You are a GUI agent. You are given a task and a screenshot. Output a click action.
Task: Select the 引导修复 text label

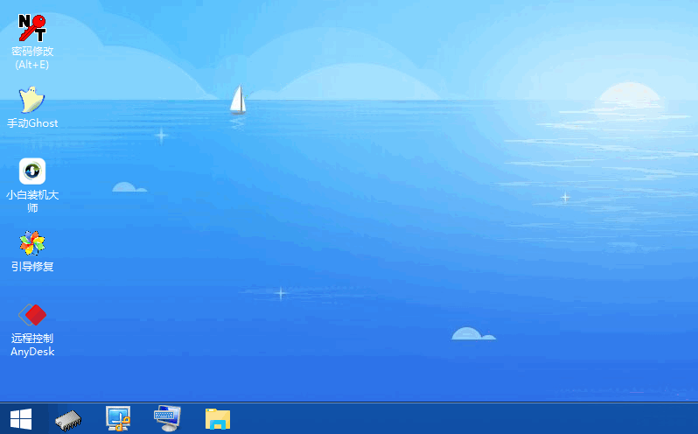pyautogui.click(x=32, y=266)
